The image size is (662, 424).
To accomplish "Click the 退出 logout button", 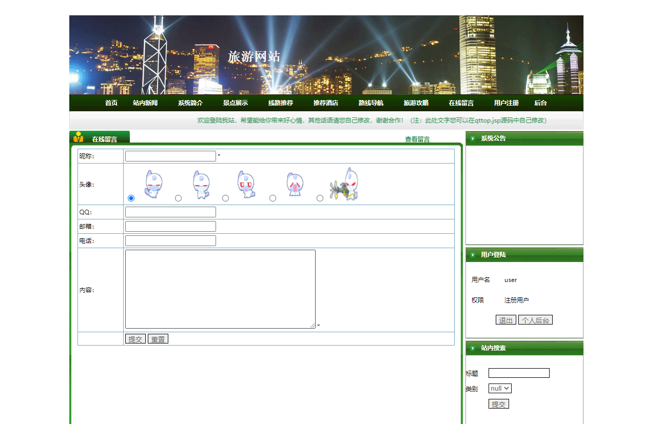I will pyautogui.click(x=506, y=319).
